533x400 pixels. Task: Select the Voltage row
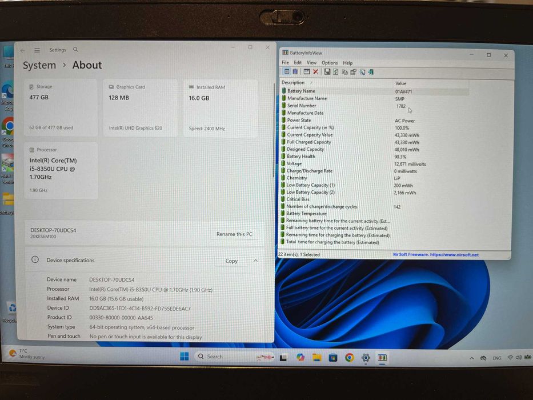[375, 163]
